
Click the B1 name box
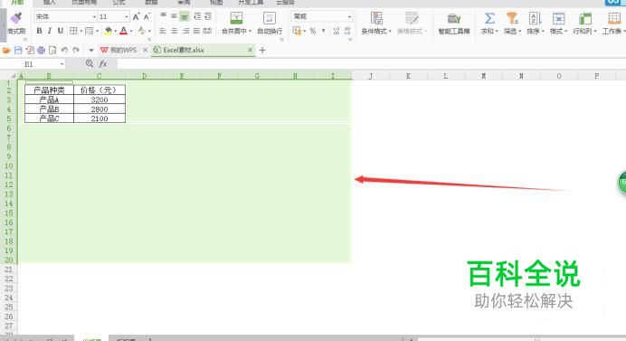[x=29, y=64]
